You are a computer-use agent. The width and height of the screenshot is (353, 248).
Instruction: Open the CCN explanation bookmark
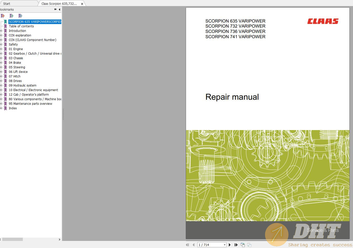click(x=20, y=35)
